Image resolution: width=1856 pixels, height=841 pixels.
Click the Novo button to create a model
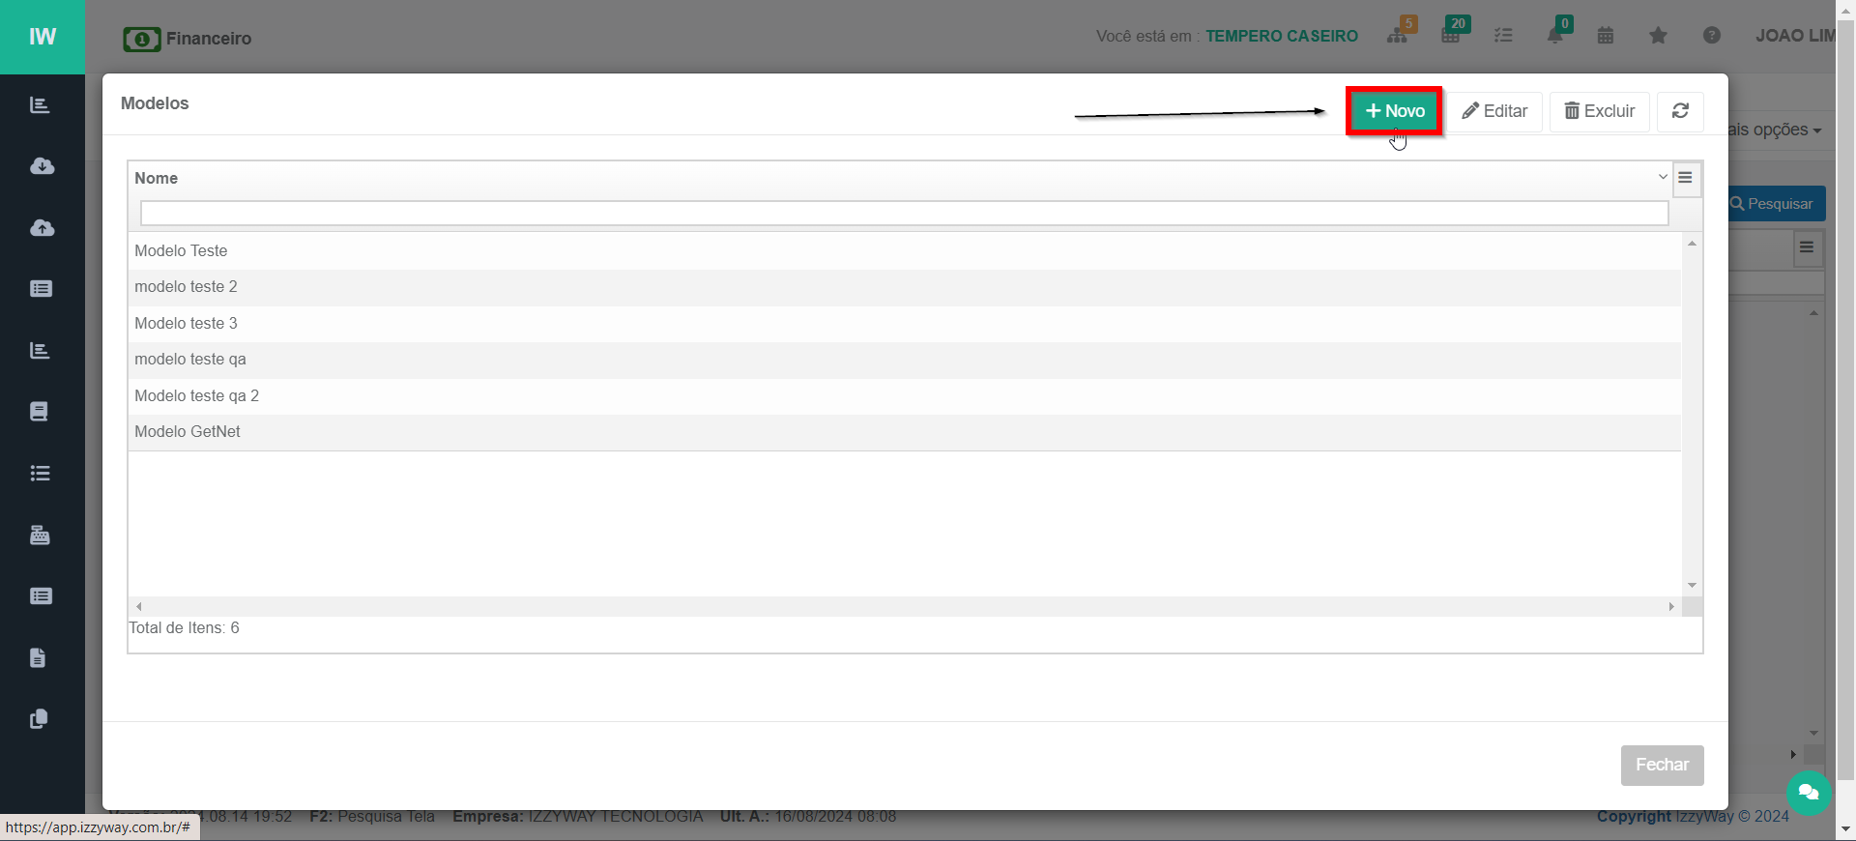coord(1394,111)
